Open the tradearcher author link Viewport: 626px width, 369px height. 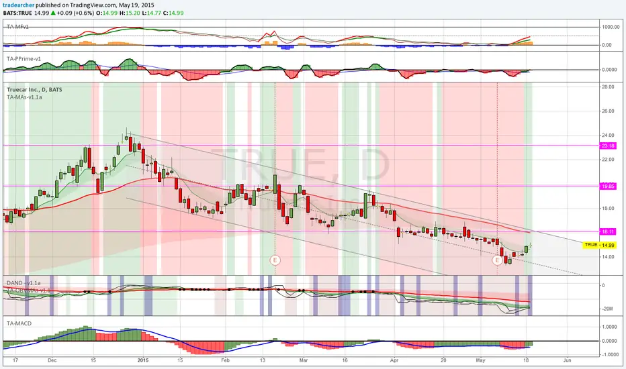pyautogui.click(x=18, y=5)
